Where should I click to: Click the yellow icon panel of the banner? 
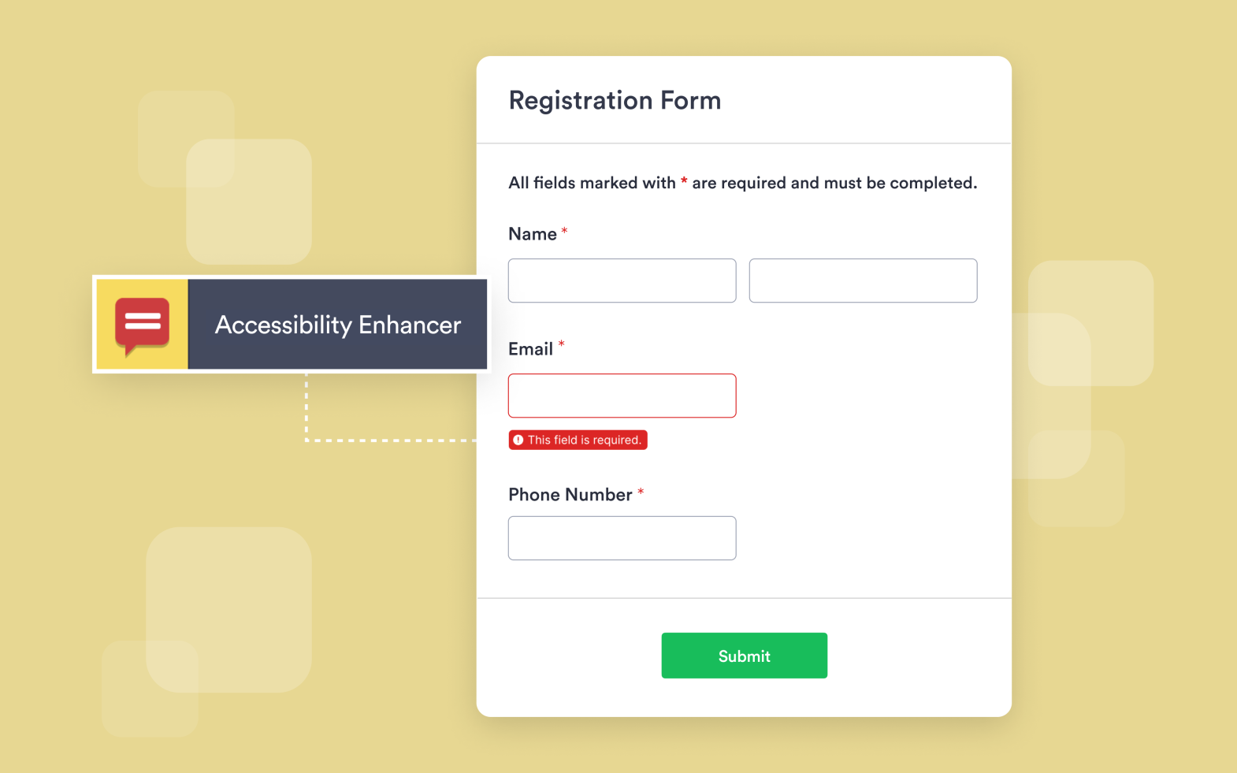point(142,323)
